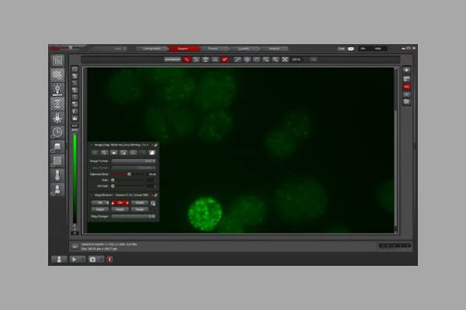
Task: Open the Process tab
Action: [213, 48]
